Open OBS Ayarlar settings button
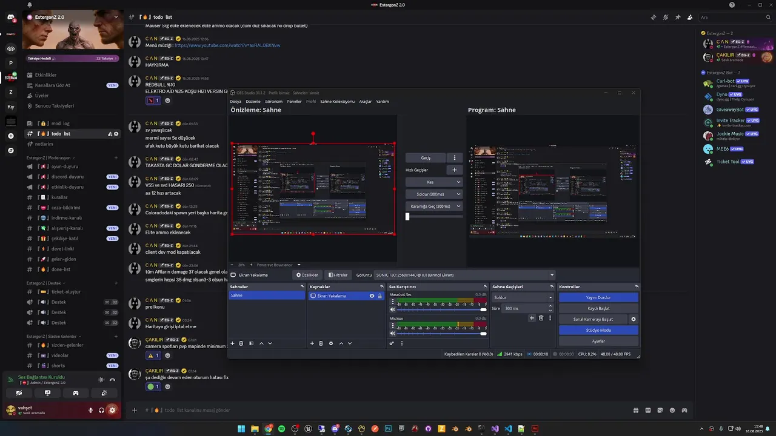The width and height of the screenshot is (776, 436). 598,341
